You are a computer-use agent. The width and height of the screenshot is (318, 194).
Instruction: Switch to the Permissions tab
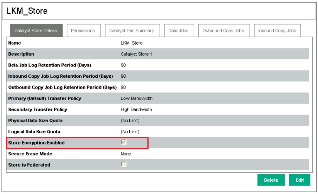(84, 31)
